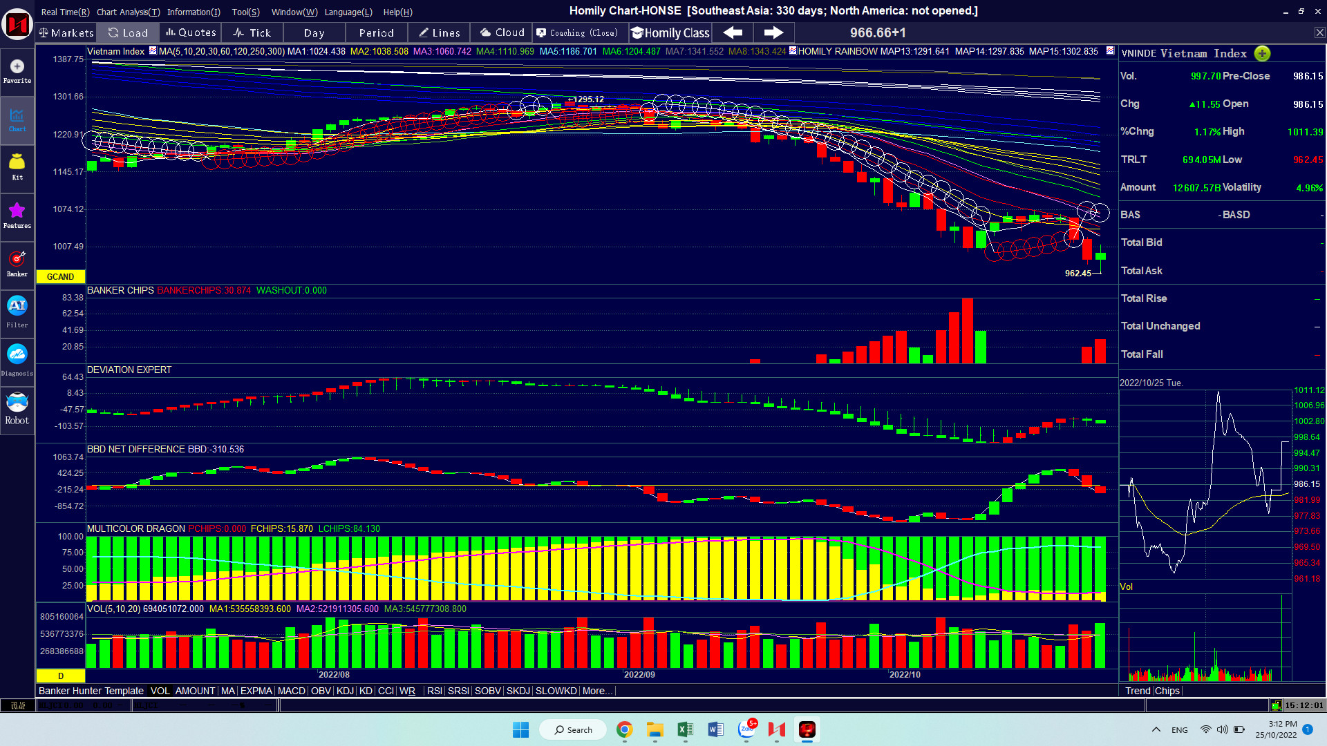Switch to the Chips tab
The image size is (1327, 746).
pyautogui.click(x=1167, y=691)
